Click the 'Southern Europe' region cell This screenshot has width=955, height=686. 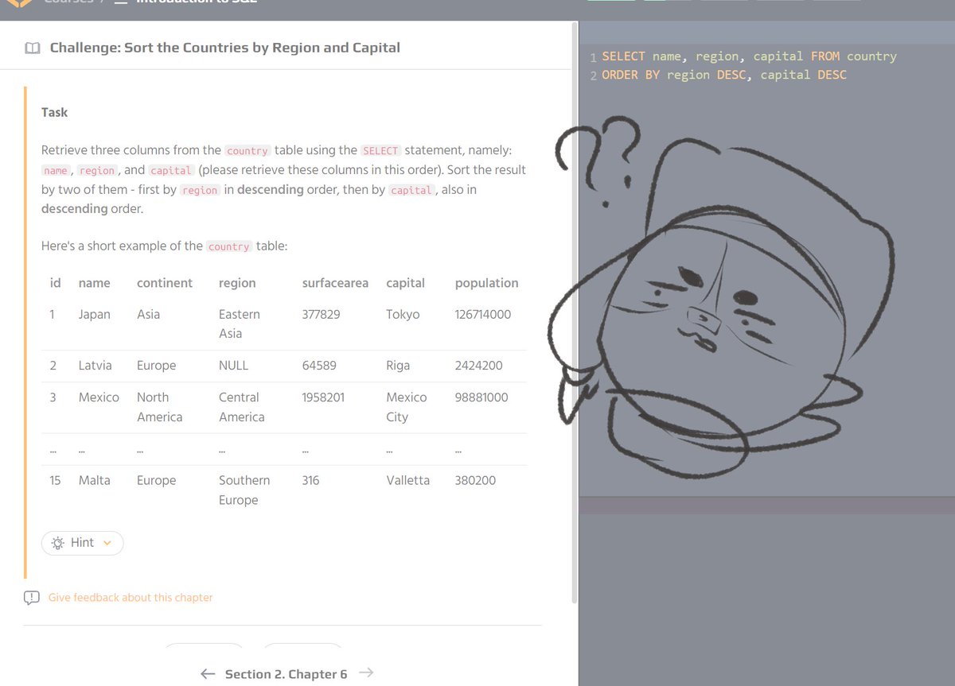tap(244, 490)
